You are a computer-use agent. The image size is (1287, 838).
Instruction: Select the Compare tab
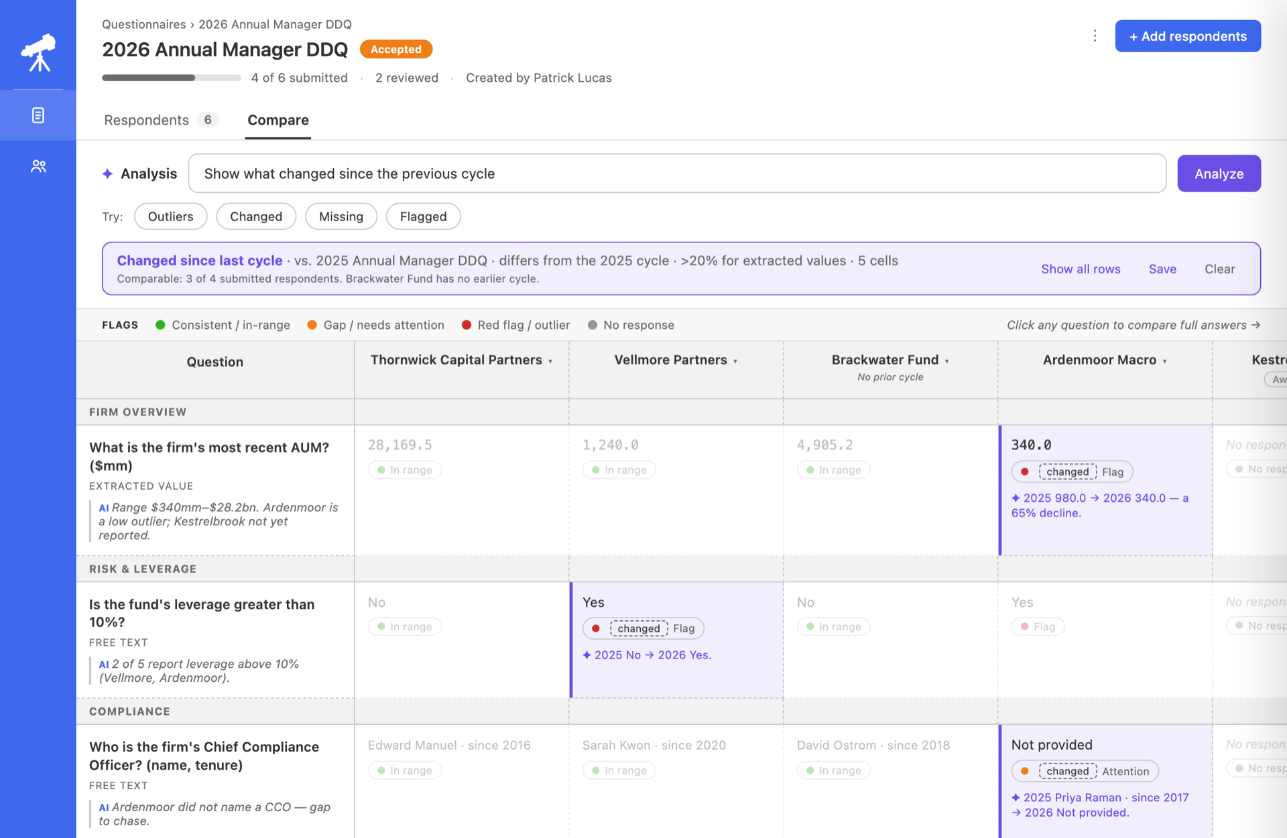pos(278,120)
